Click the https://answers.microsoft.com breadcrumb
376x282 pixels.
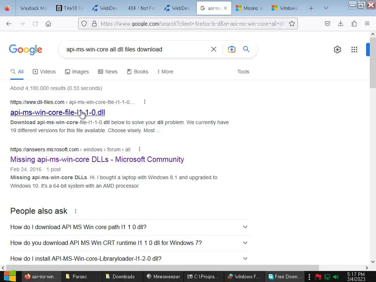44,149
